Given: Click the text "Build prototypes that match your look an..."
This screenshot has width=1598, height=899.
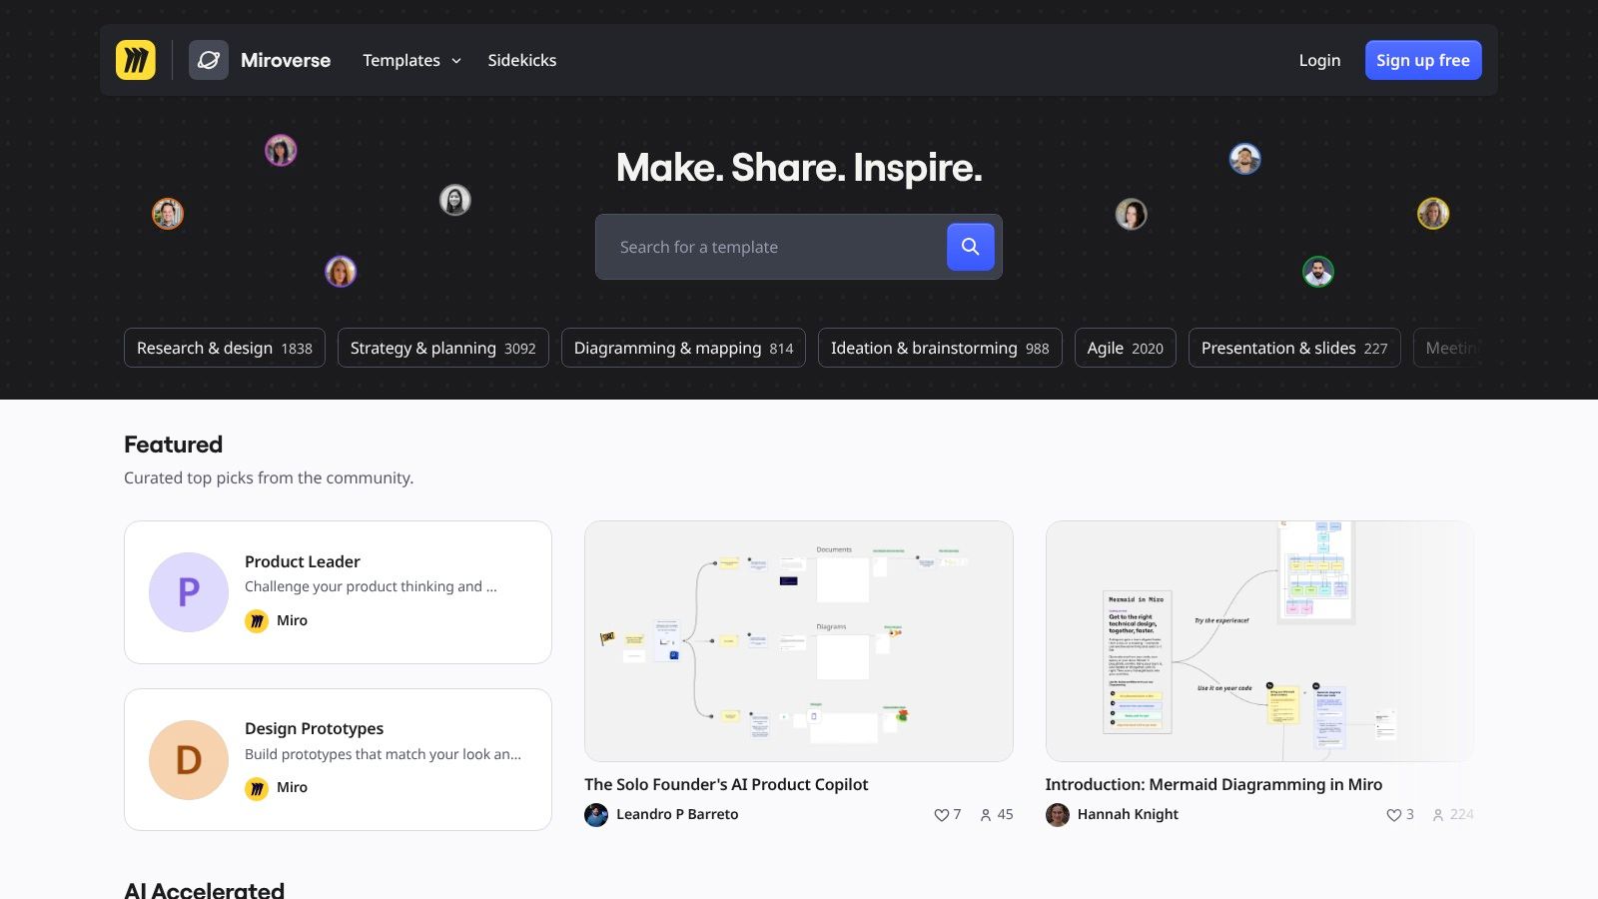Looking at the screenshot, I should coord(383,755).
